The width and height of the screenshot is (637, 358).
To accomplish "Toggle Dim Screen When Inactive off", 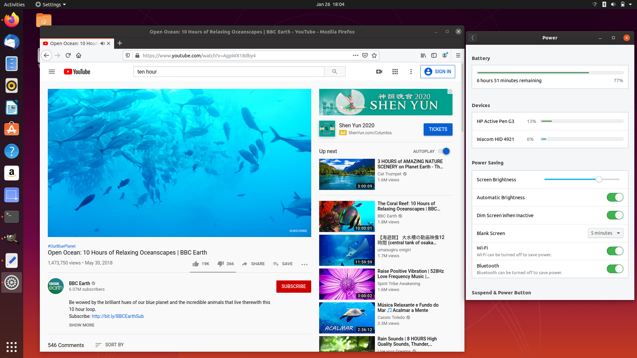I will pyautogui.click(x=615, y=215).
